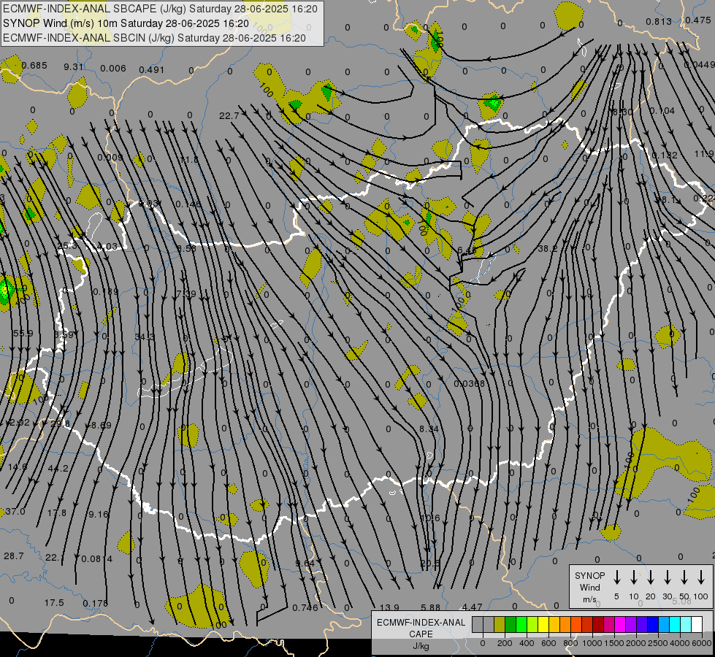Viewport: 715px width, 657px height.
Task: Click the 'ECMWF-INDEX-ANAL CAPE' legend label
Action: coord(421,628)
